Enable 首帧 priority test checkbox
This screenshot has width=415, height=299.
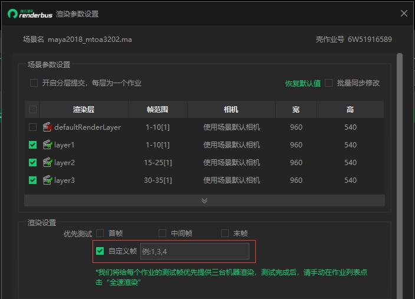[x=100, y=234]
